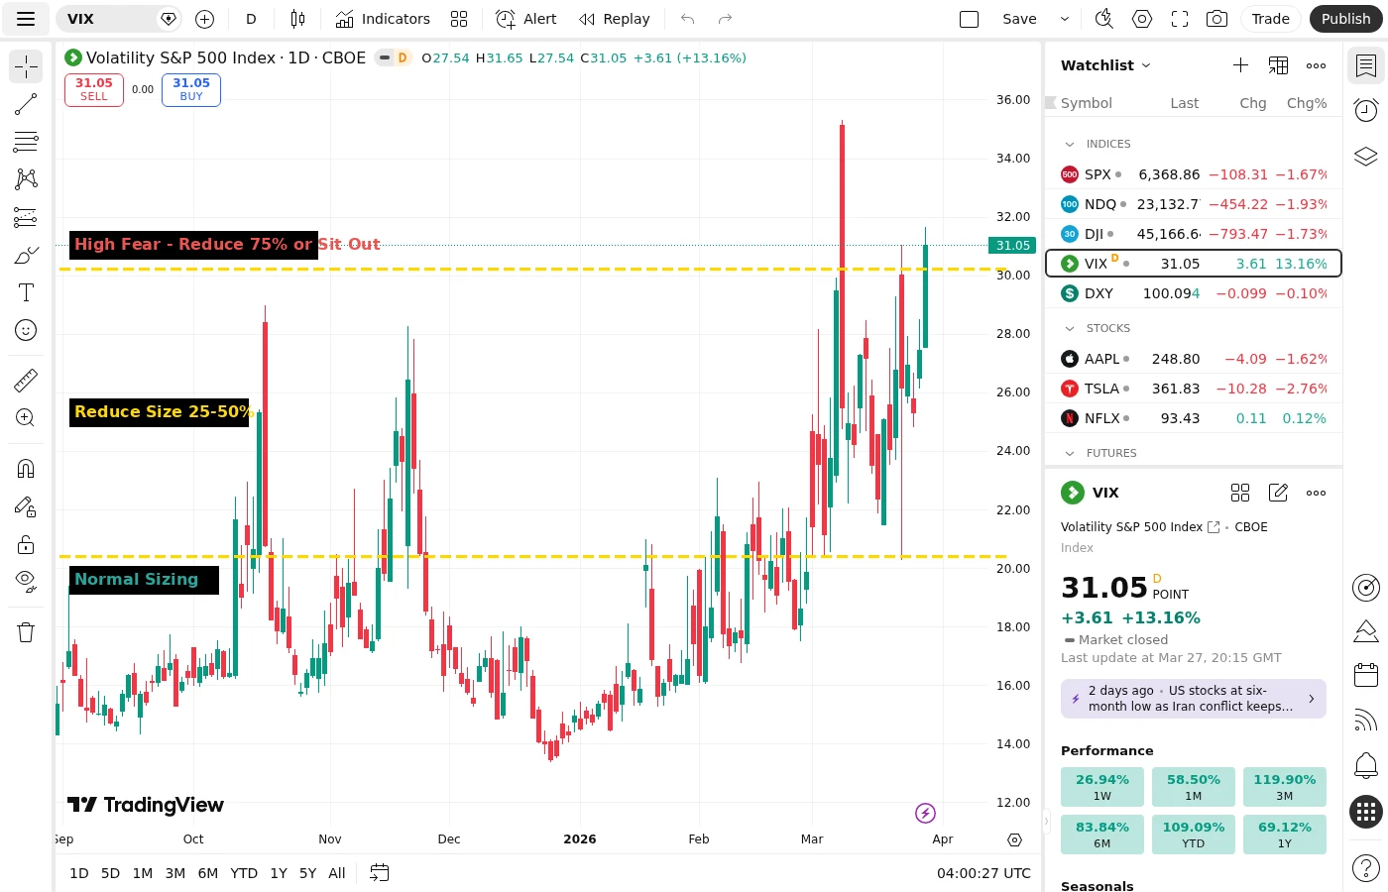This screenshot has width=1388, height=892.
Task: Select the ruler measure tool
Action: (x=26, y=380)
